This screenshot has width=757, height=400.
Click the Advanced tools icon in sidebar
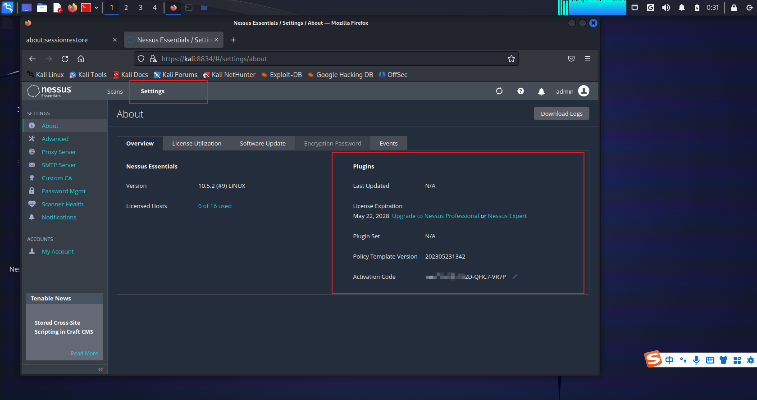tap(32, 139)
